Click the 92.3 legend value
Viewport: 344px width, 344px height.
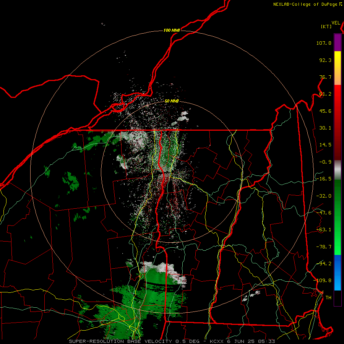(325, 60)
